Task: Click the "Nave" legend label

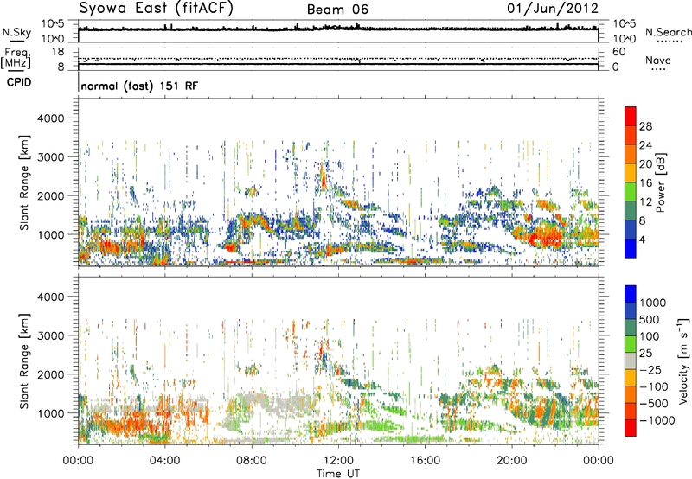Action: click(658, 61)
